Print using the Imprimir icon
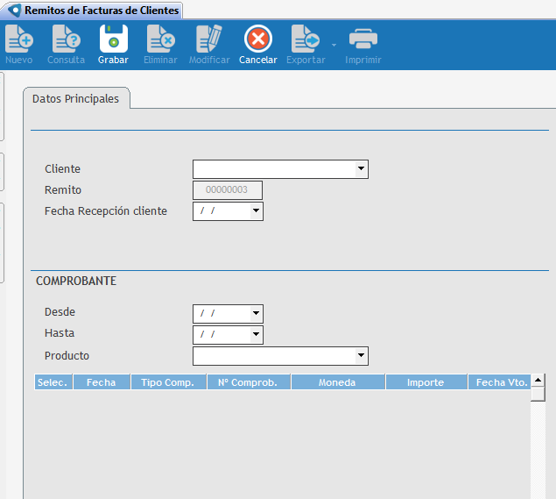Image resolution: width=556 pixels, height=499 pixels. [x=363, y=39]
